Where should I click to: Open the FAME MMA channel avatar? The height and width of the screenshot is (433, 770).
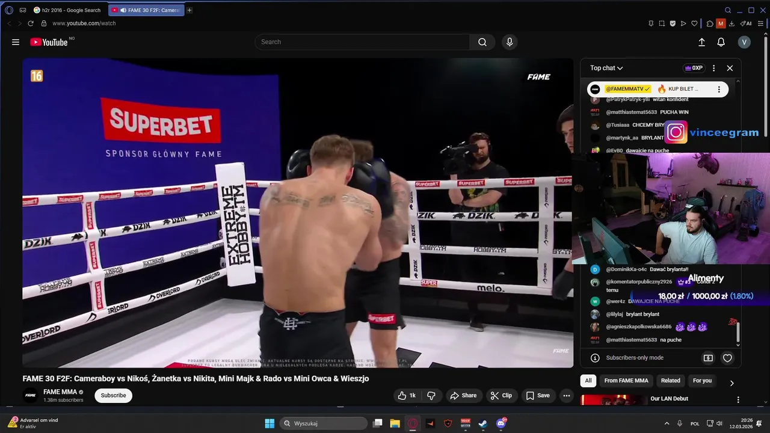[x=30, y=396]
